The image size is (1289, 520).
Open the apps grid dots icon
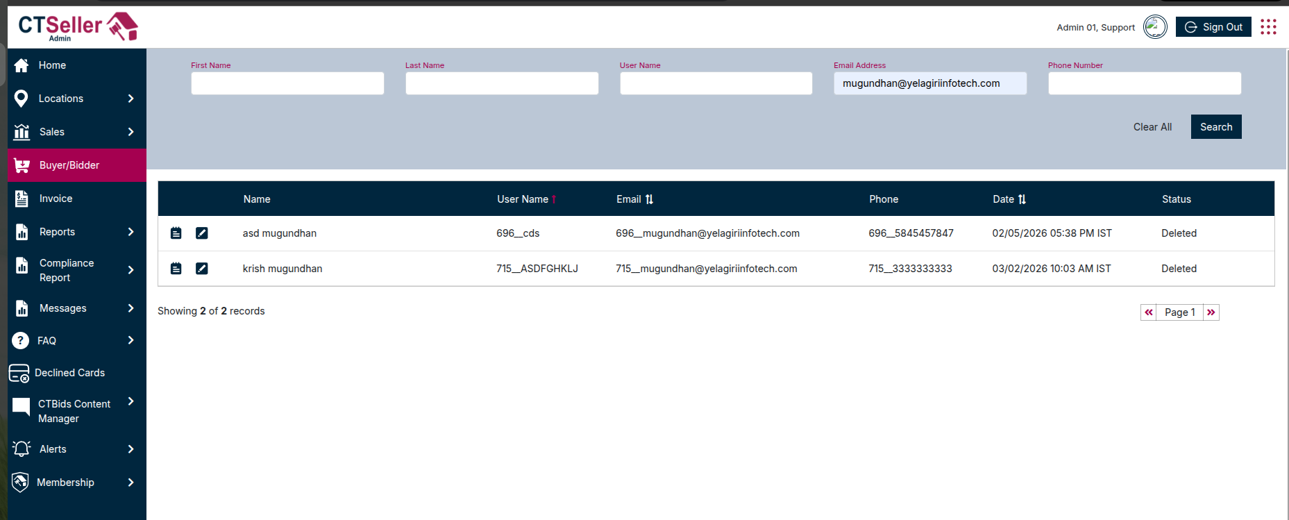(x=1268, y=27)
